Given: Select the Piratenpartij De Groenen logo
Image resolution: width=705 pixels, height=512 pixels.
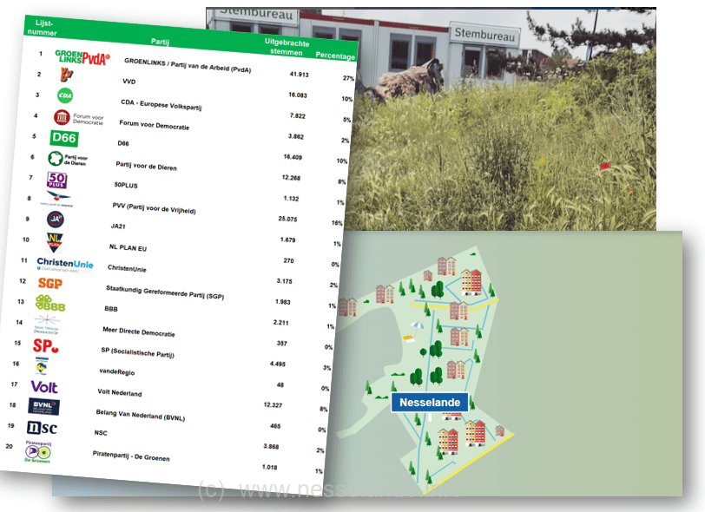Looking at the screenshot, I should (38, 452).
